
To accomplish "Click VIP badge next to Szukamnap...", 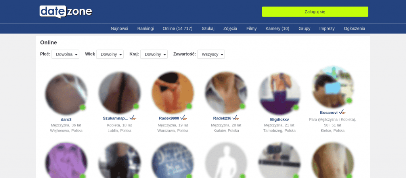I will pyautogui.click(x=133, y=118).
